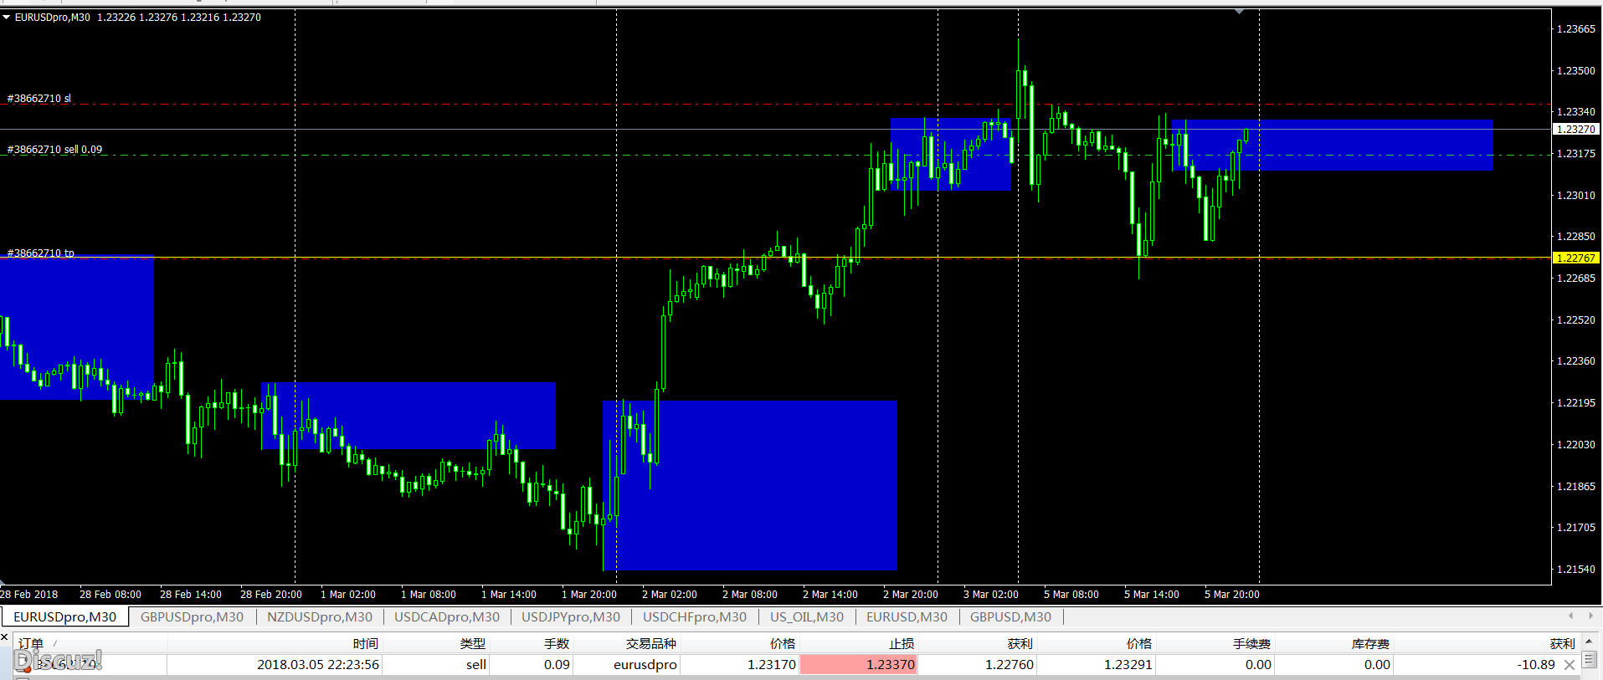Select the '#38662710 sell 0.09' order line label

(x=54, y=150)
